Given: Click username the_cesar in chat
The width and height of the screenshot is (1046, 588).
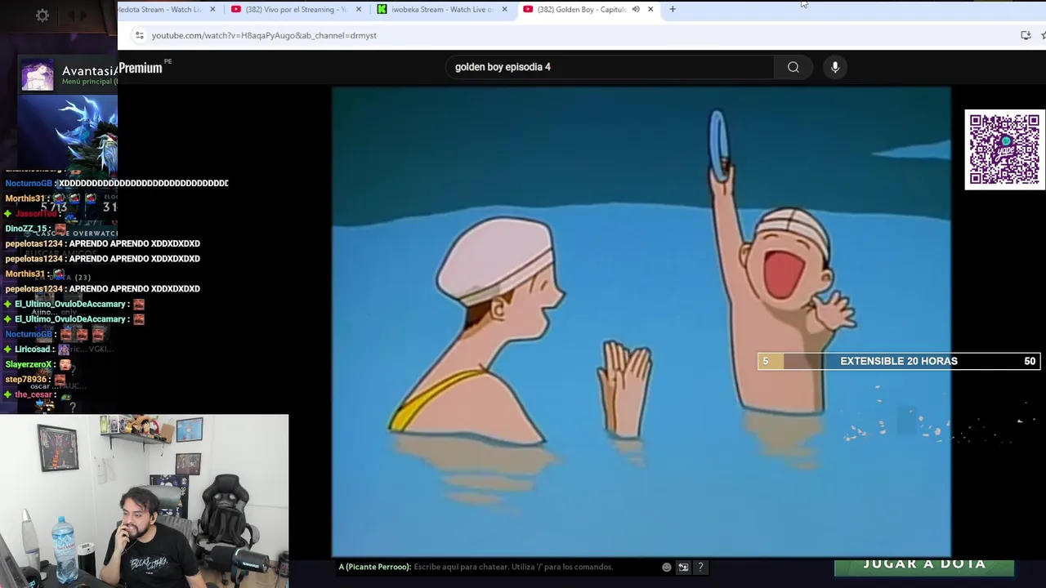Looking at the screenshot, I should 34,394.
